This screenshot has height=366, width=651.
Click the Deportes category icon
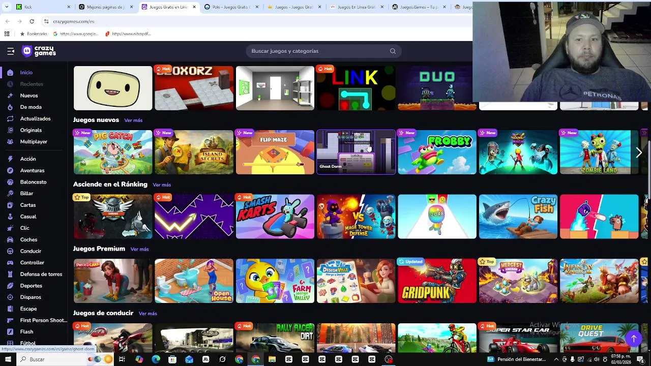[x=10, y=286]
